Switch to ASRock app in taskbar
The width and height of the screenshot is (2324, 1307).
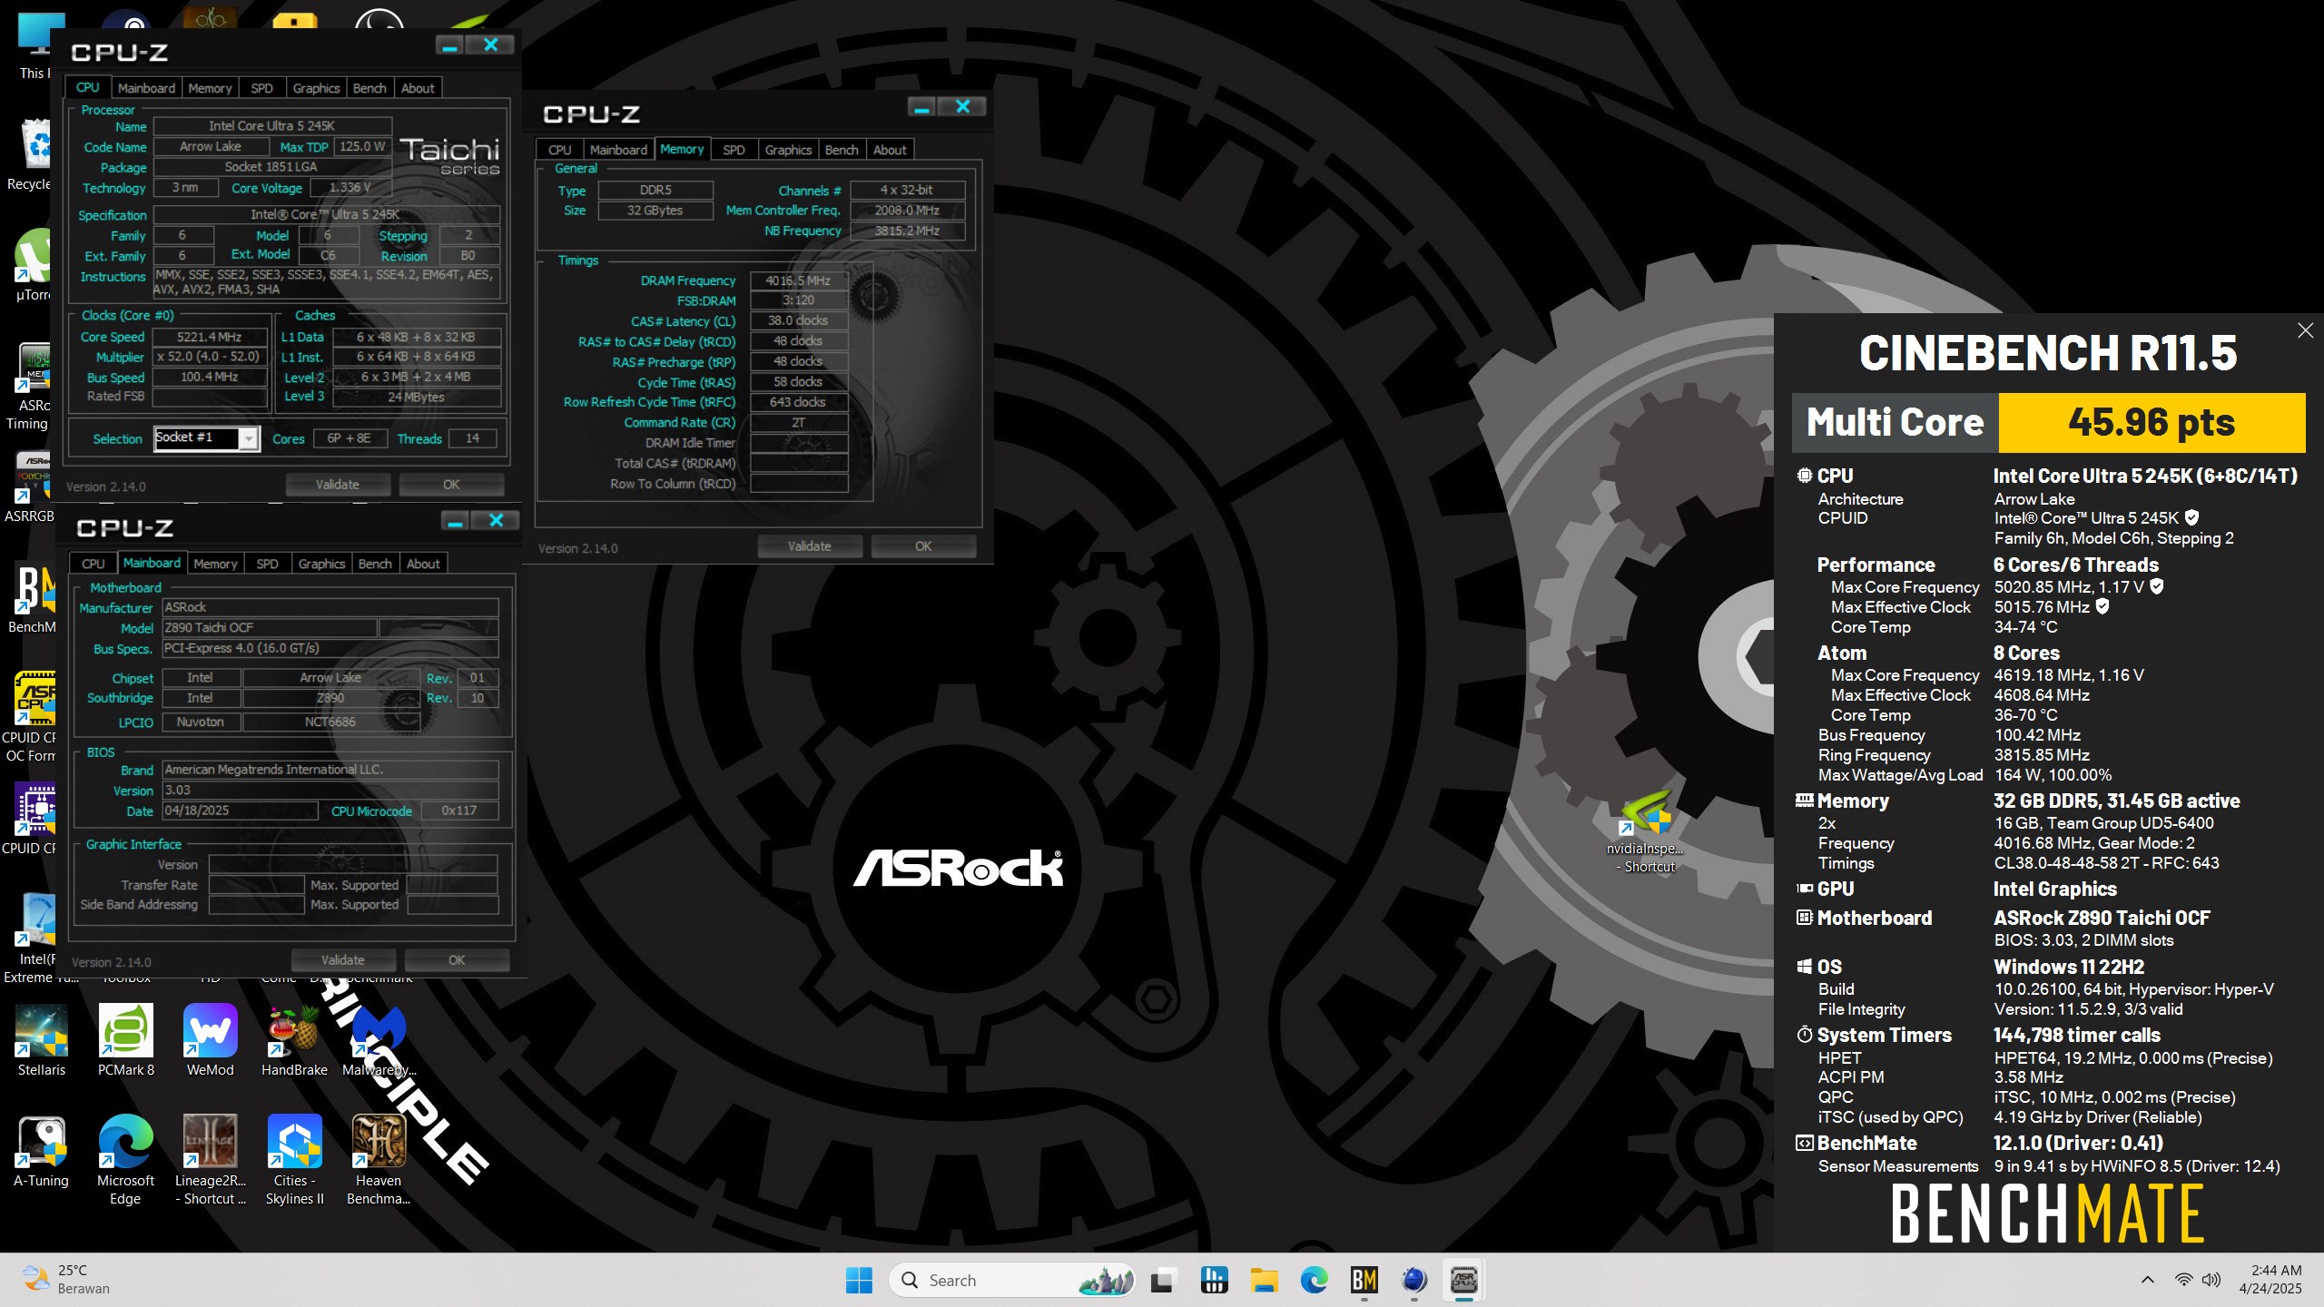pyautogui.click(x=1464, y=1281)
